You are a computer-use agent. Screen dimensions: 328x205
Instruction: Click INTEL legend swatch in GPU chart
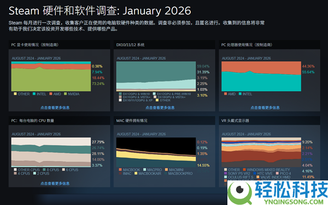pos(34,94)
